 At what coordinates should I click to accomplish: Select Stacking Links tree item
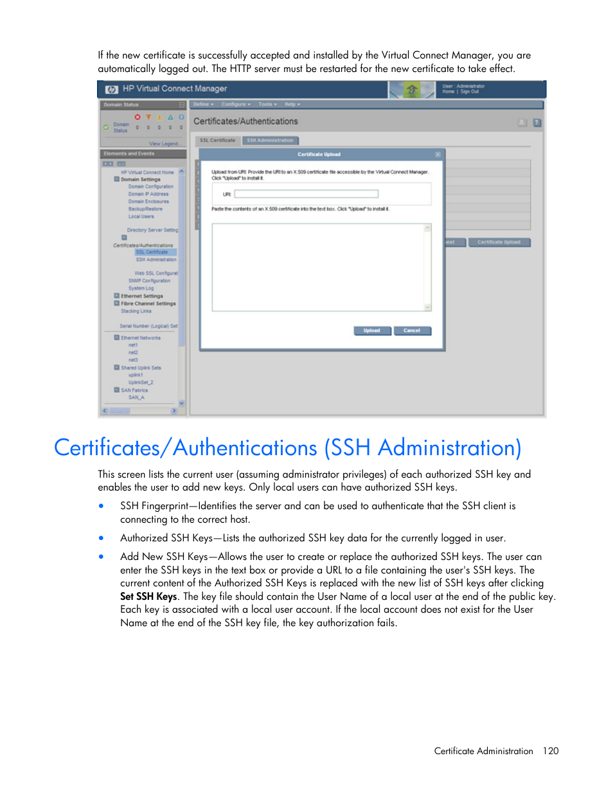(136, 311)
